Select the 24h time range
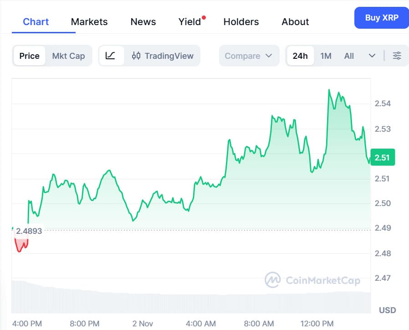This screenshot has height=330, width=409. pyautogui.click(x=300, y=56)
